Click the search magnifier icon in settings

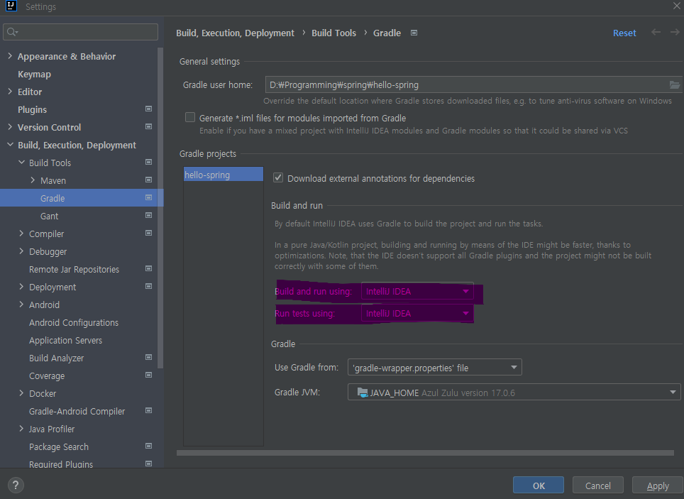point(12,32)
